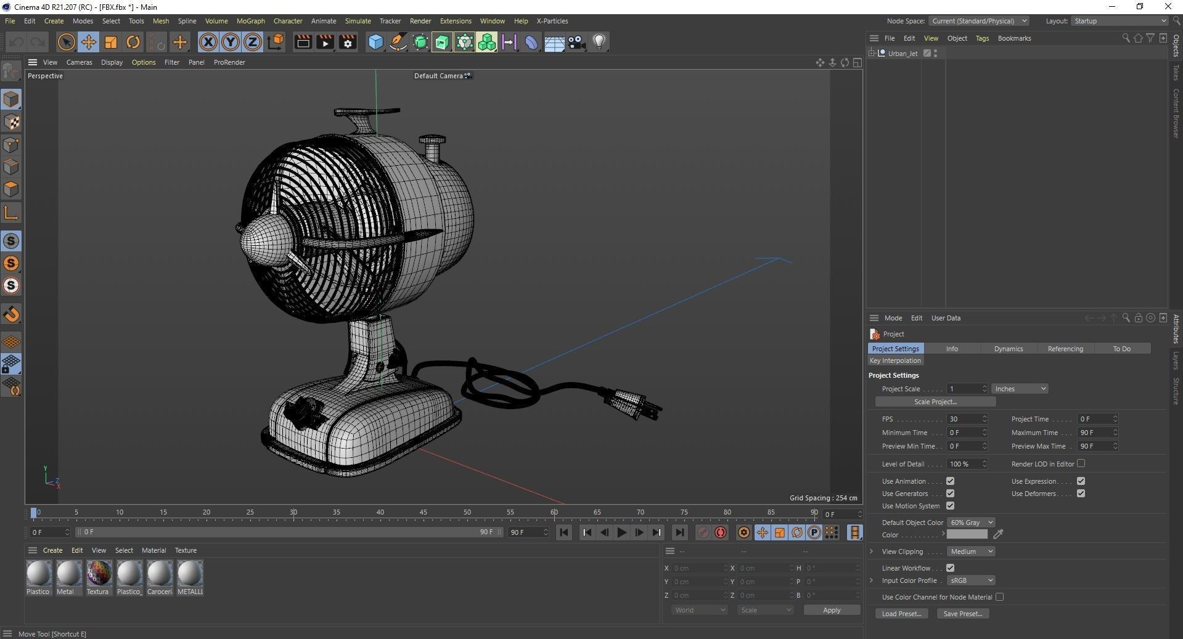Select the Live Selection arrow tool

[x=66, y=42]
